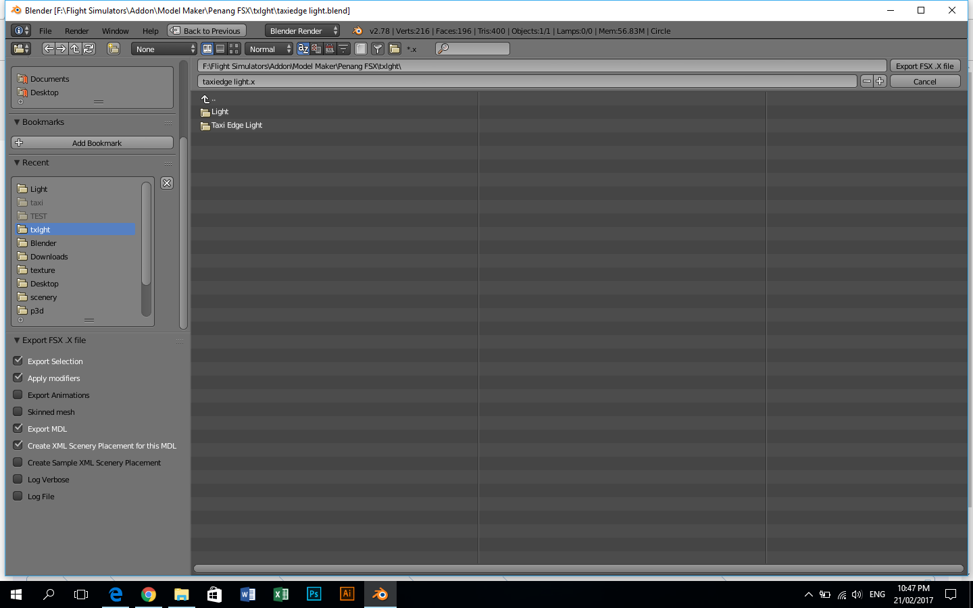This screenshot has height=608, width=973.
Task: Click the Export FSX .X file button
Action: pyautogui.click(x=925, y=66)
